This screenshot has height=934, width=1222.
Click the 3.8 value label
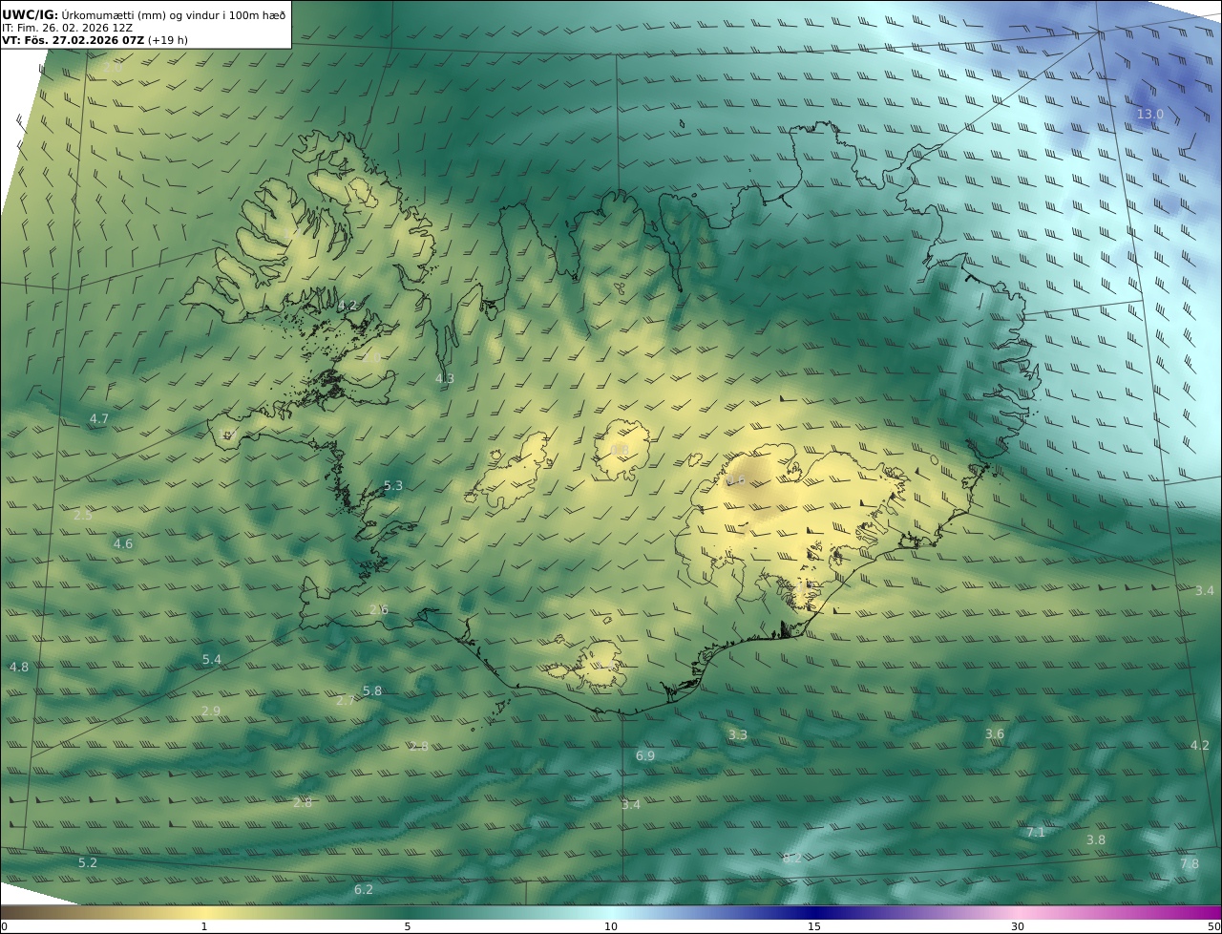(1096, 840)
